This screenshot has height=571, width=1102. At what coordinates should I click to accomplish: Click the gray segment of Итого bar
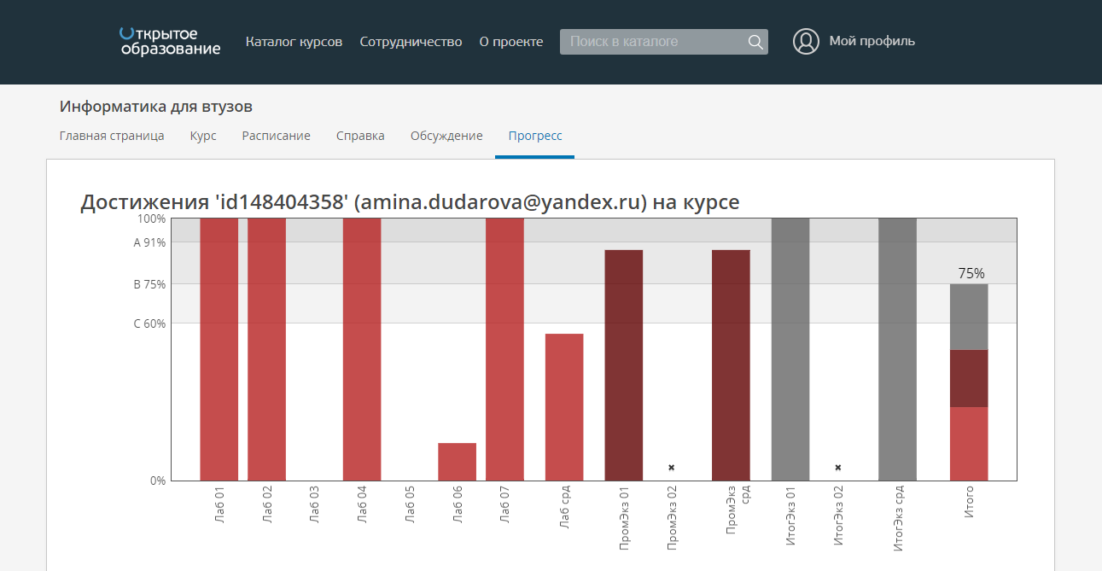pos(969,317)
